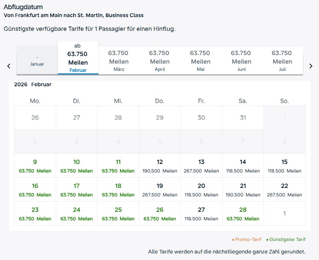Select February 26 green fare
This screenshot has height=260, width=319.
[160, 214]
